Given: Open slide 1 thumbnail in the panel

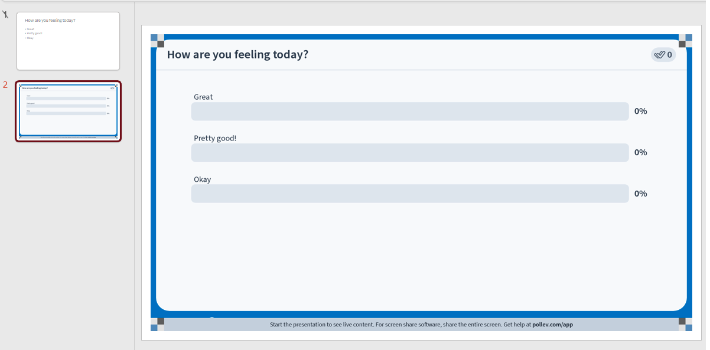Looking at the screenshot, I should 68,41.
